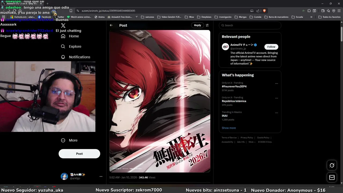Screen dimensions: 343x193
Task: Open the Brave Wallet icon
Action: coord(323,11)
